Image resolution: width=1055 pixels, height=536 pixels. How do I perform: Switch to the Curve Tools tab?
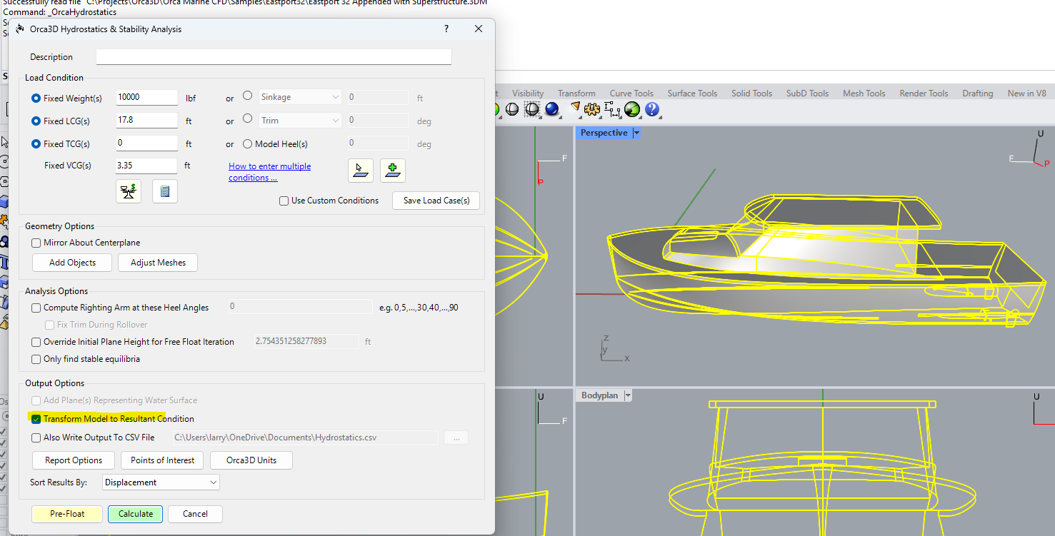pos(631,93)
